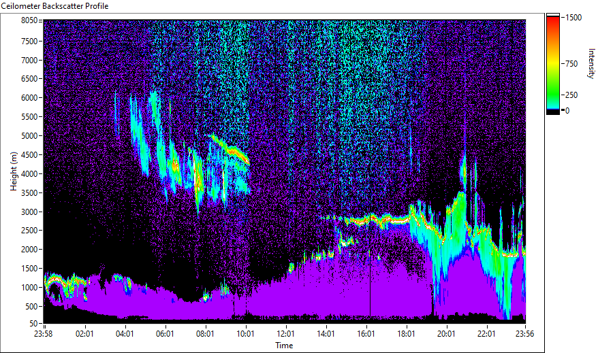This screenshot has height=353, width=598.
Task: Click the 6500 height axis marker
Action: coord(29,79)
